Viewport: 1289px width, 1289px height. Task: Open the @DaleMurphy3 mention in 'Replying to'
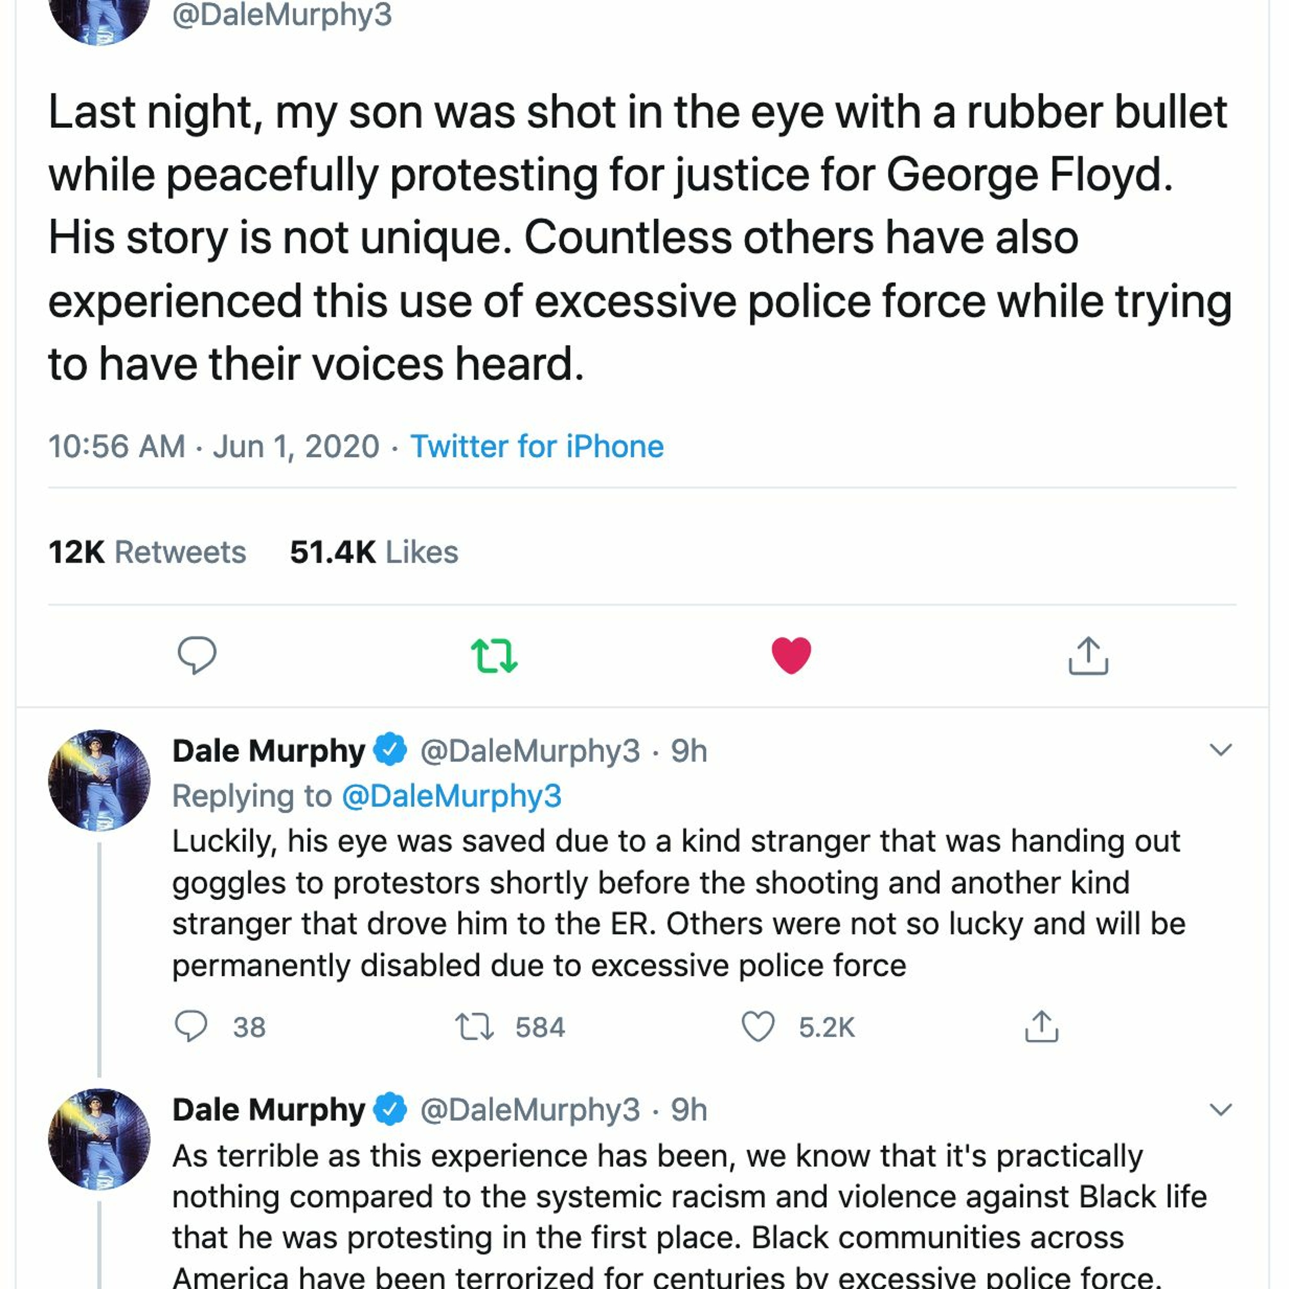[x=452, y=796]
